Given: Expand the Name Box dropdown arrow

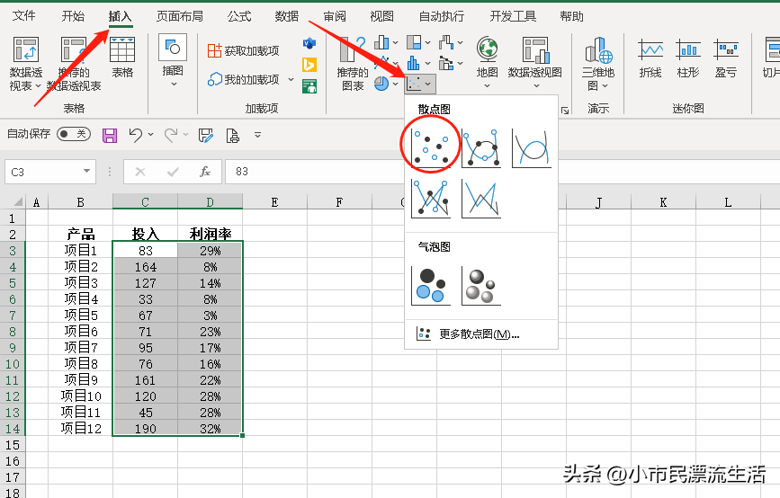Looking at the screenshot, I should (x=86, y=172).
